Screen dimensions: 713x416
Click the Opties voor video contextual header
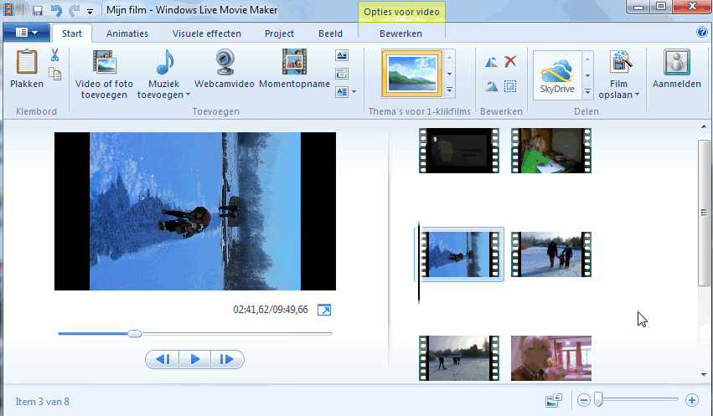point(401,12)
